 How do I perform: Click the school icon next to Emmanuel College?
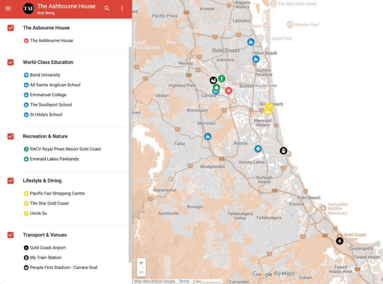tap(26, 95)
